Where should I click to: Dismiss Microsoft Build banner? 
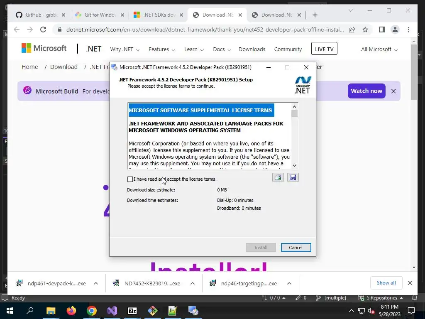(x=393, y=91)
